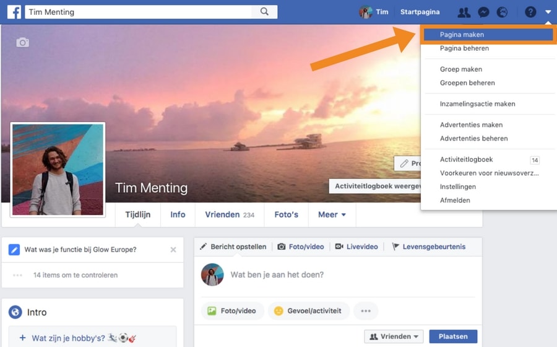This screenshot has width=557, height=347.
Task: Open the Facebook logo home icon
Action: [14, 12]
